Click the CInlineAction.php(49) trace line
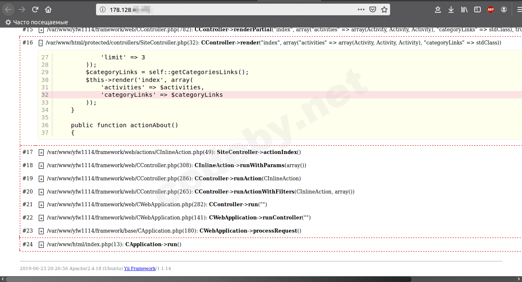Viewport: 522px width, 282px height. [x=174, y=152]
